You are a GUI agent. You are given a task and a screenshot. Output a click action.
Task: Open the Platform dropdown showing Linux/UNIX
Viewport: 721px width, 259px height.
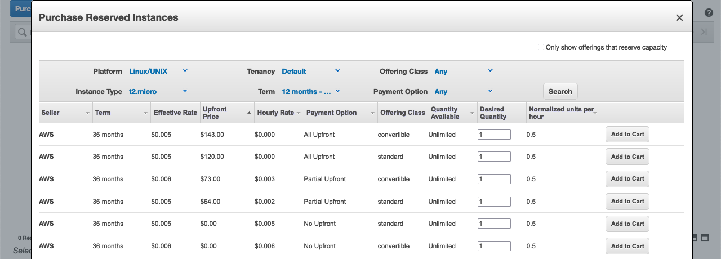coord(158,71)
